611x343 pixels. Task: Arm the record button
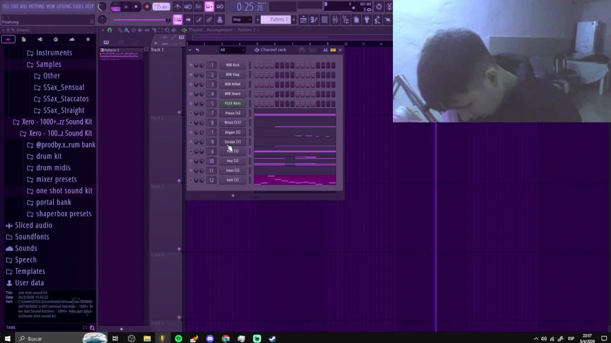click(147, 7)
